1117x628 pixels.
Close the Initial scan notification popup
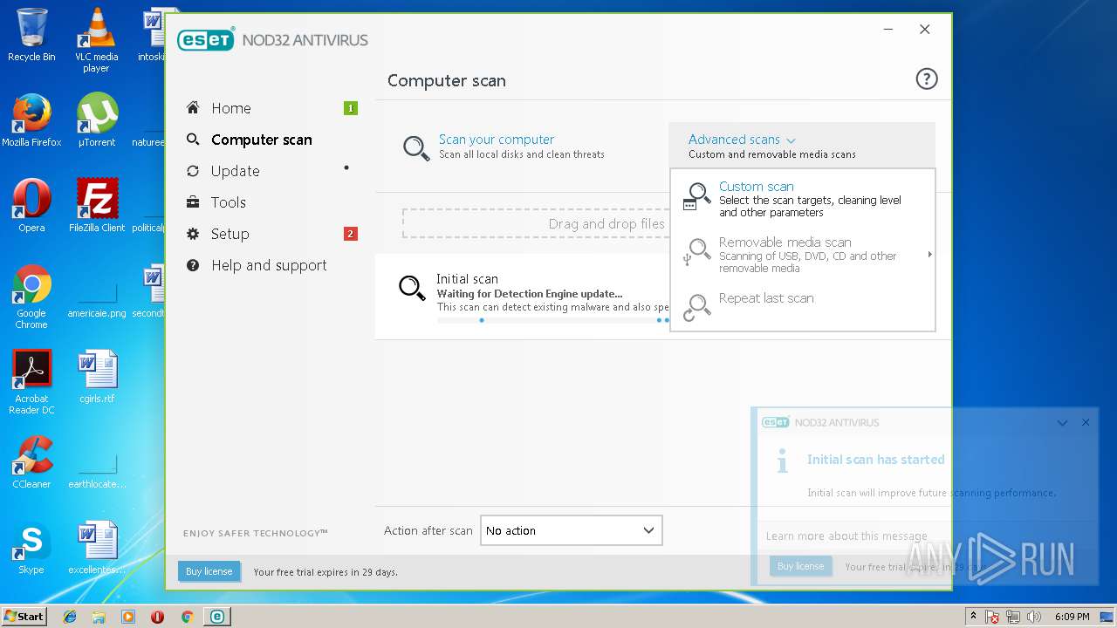tap(1086, 422)
